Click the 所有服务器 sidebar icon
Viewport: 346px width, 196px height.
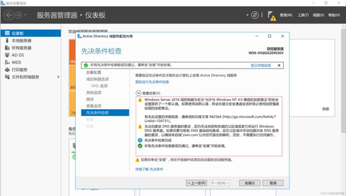coord(7,48)
